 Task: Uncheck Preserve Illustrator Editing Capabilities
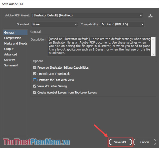tap(35, 67)
